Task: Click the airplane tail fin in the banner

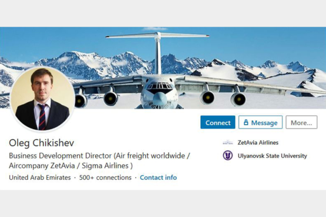Action: click(x=158, y=52)
